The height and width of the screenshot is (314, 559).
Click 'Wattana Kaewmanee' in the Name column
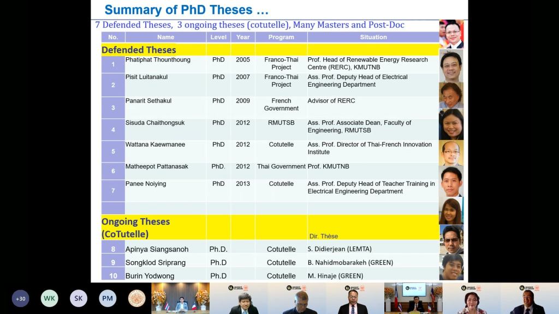(155, 144)
